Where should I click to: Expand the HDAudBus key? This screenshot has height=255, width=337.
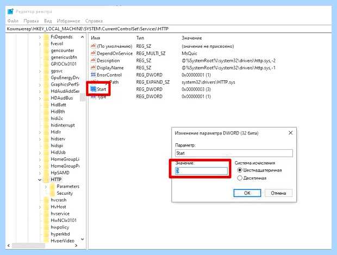(x=40, y=98)
